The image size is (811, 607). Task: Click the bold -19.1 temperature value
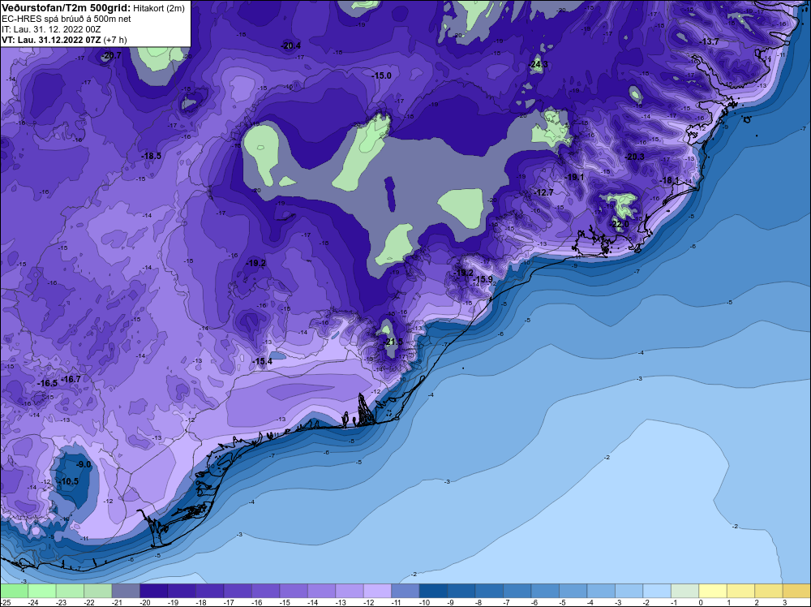click(573, 177)
